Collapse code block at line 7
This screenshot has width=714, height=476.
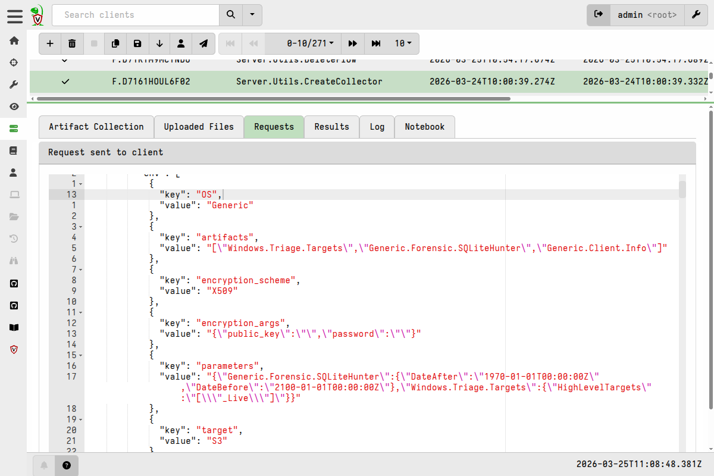click(80, 270)
